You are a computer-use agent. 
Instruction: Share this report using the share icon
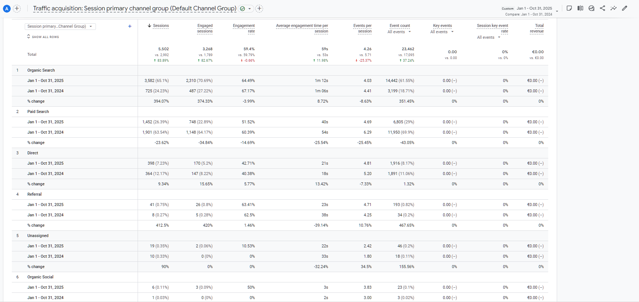click(602, 8)
